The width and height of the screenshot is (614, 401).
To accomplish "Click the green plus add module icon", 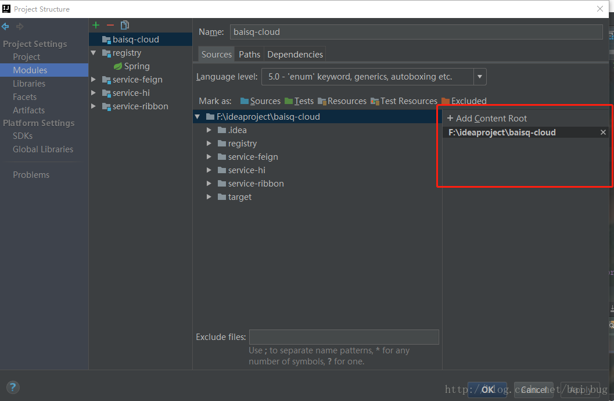I will pyautogui.click(x=96, y=25).
